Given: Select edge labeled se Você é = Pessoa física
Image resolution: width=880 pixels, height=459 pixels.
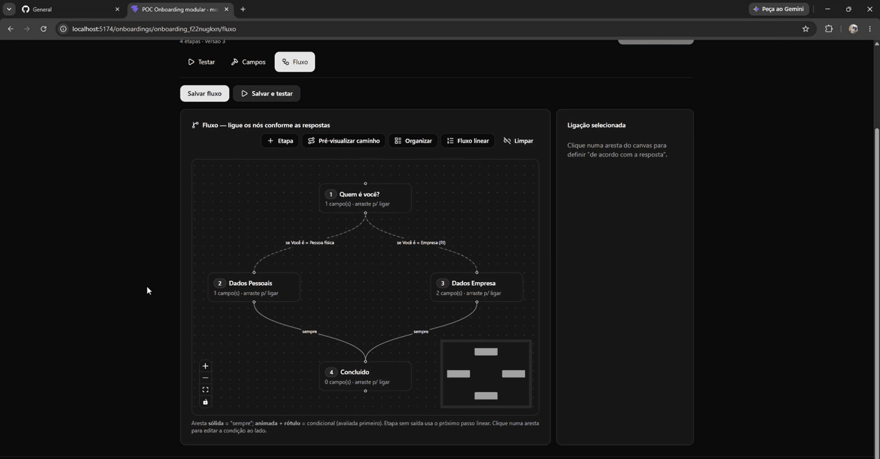Looking at the screenshot, I should click(310, 243).
